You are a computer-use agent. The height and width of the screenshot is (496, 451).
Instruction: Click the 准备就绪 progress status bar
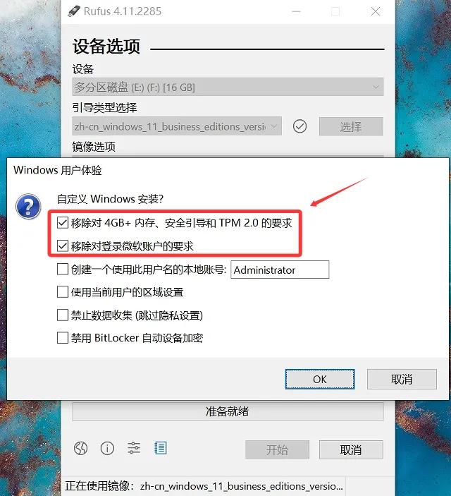point(228,411)
